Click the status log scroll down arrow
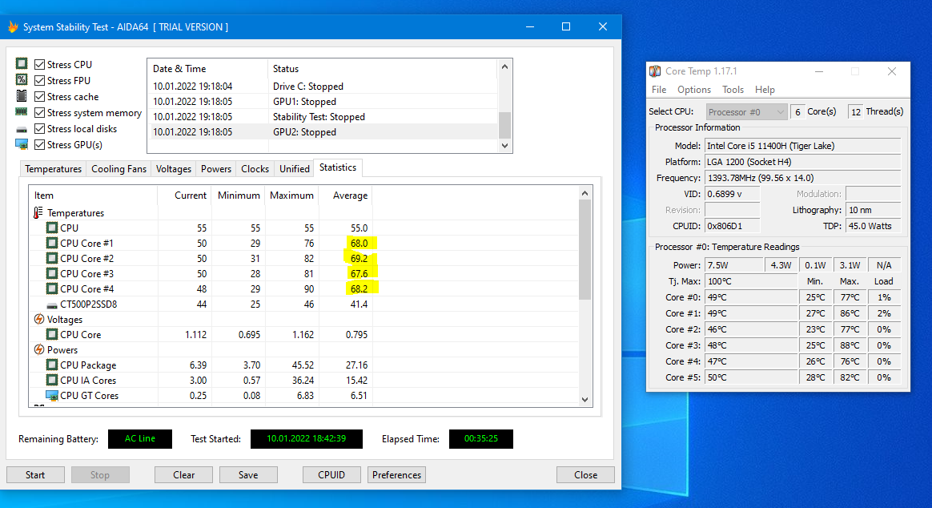 pos(504,146)
